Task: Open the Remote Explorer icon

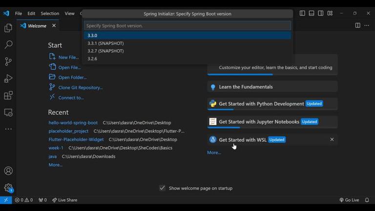Action: (x=8, y=113)
